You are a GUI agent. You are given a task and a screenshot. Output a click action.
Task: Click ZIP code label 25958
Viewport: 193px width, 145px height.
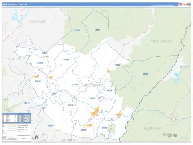[40, 63]
